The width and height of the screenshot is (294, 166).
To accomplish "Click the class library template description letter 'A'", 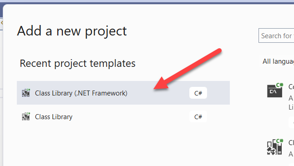I will click(x=291, y=154).
